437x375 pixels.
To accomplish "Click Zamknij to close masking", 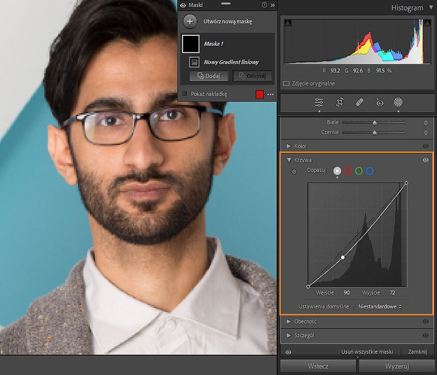I will [417, 352].
